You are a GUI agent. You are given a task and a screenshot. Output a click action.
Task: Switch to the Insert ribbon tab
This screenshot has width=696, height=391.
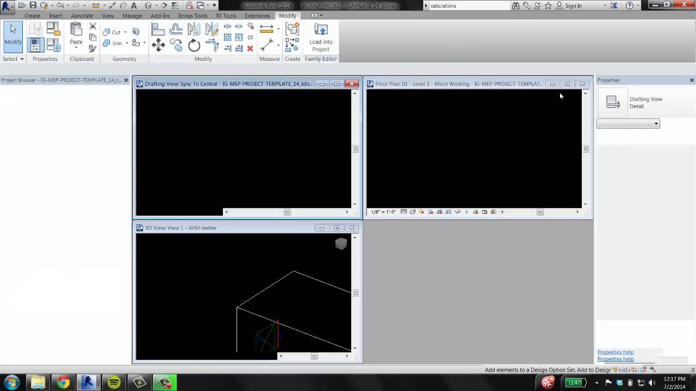coord(55,16)
